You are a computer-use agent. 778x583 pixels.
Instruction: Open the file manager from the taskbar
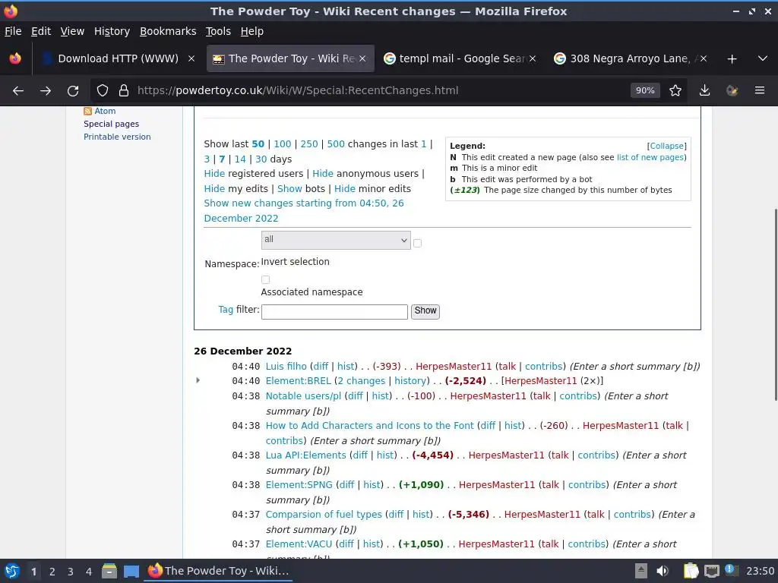pyautogui.click(x=109, y=571)
